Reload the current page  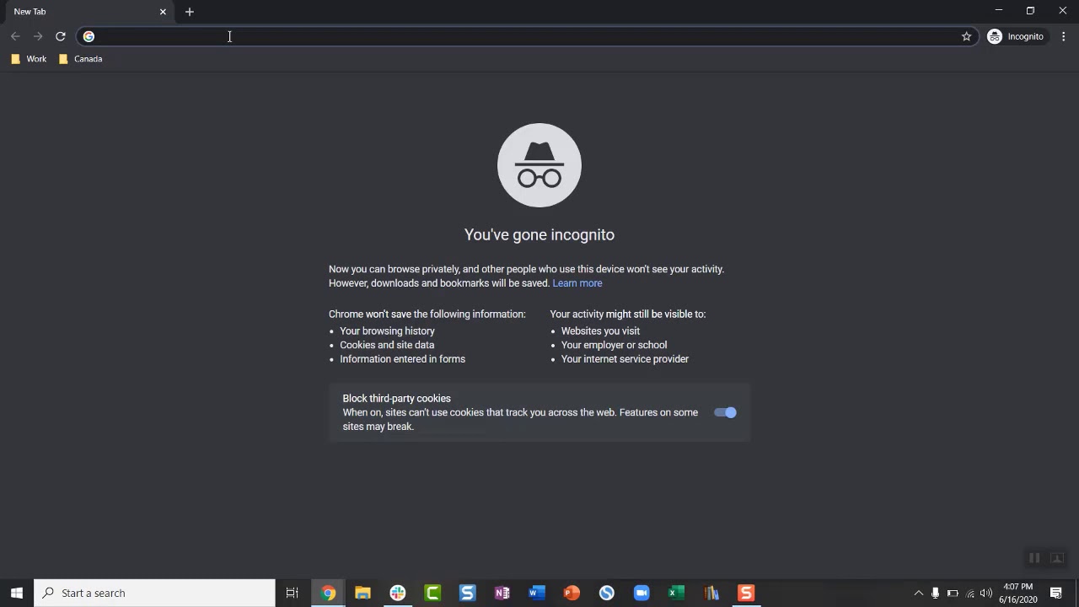(x=61, y=36)
